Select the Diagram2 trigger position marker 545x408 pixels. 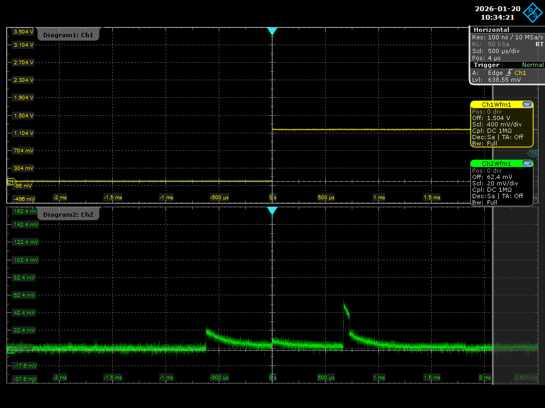(272, 210)
